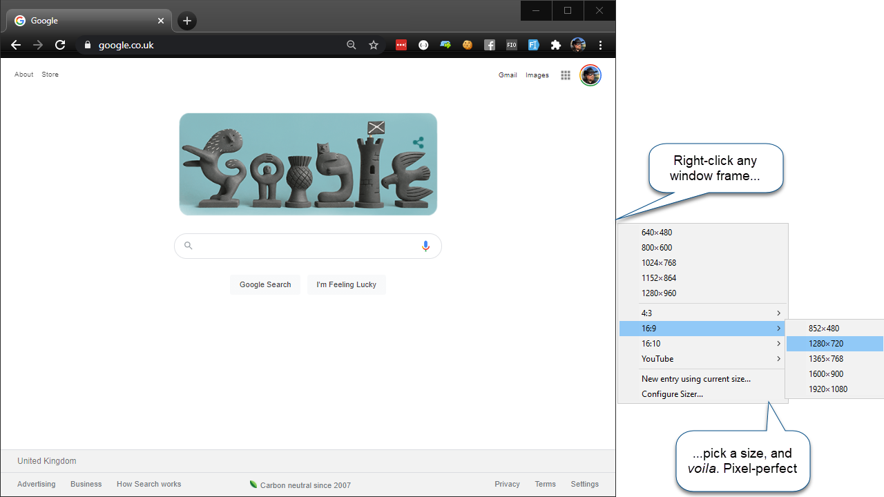Select New entry using current size
Screen dimensions: 884x497
pyautogui.click(x=703, y=379)
